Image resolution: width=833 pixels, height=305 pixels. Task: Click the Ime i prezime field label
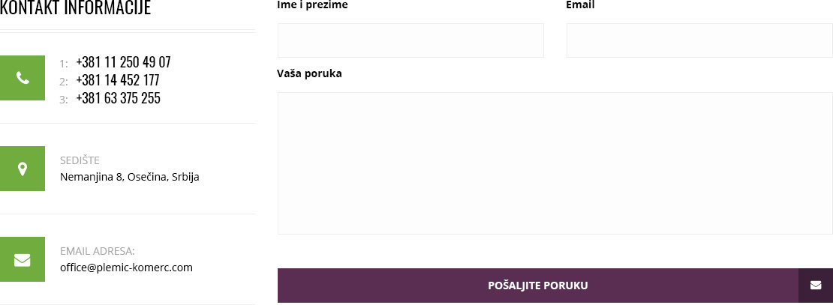click(x=312, y=4)
